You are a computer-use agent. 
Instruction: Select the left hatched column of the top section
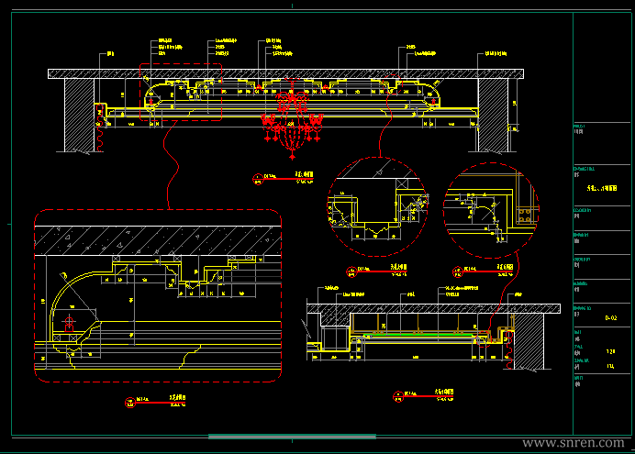coord(79,115)
